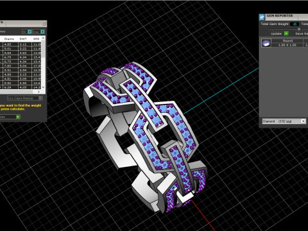Click the Round gem shape cell
The image size is (308, 231).
click(287, 40)
